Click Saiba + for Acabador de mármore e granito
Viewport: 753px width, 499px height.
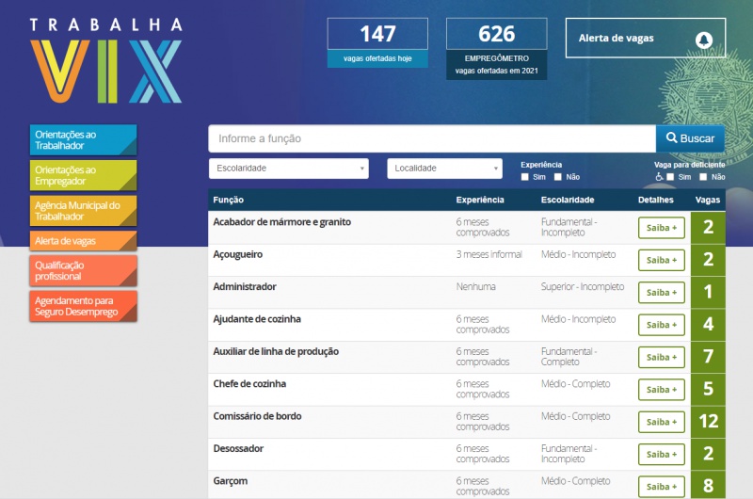[x=662, y=228]
